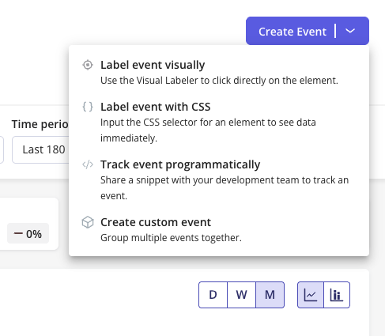
Task: Click 'Input the CSS selector' description text
Action: 208,130
